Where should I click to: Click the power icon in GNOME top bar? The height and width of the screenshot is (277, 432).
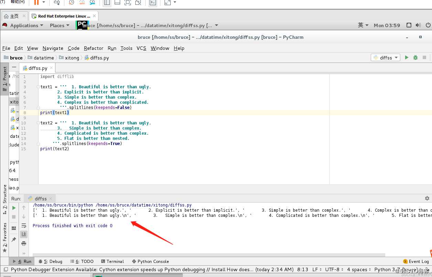pyautogui.click(x=428, y=25)
